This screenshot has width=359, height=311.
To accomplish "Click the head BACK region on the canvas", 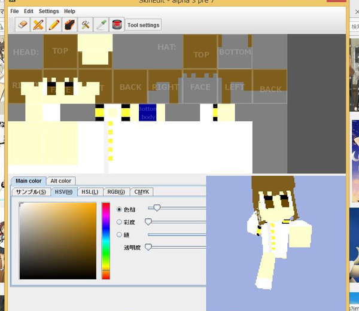I will (130, 87).
